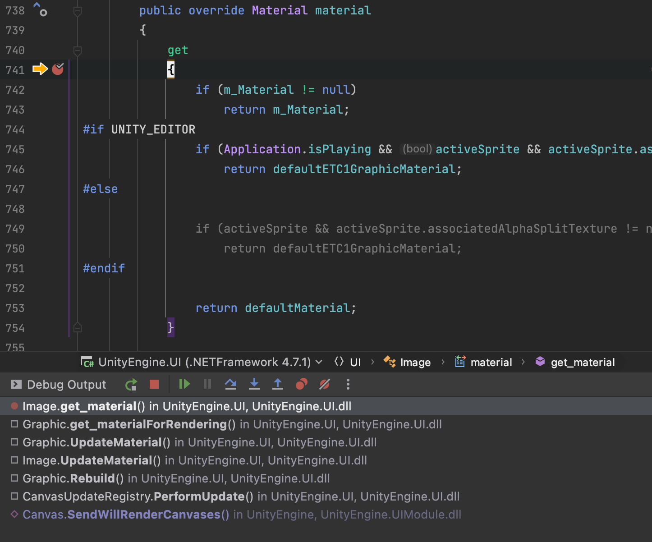Click Application.isPlaying on line 745

coord(298,149)
